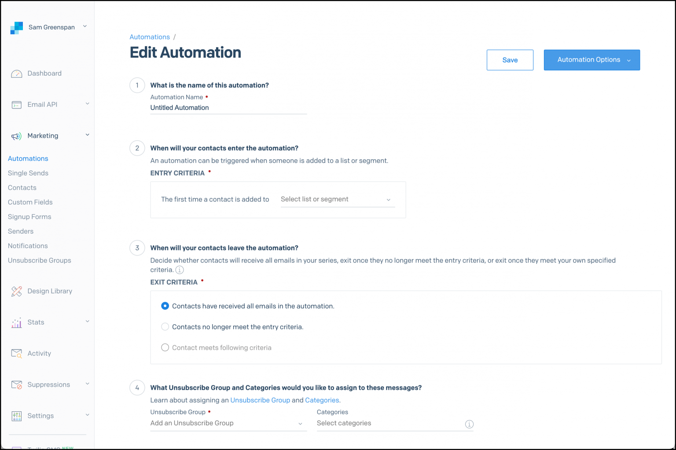Viewport: 676px width, 450px height.
Task: Open the 'Unsubscribe Group' learn-more link
Action: click(x=260, y=400)
